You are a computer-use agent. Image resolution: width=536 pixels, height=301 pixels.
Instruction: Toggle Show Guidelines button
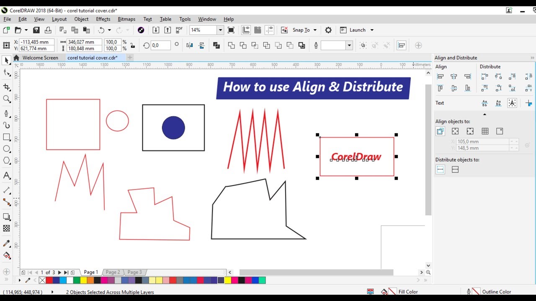click(x=270, y=30)
